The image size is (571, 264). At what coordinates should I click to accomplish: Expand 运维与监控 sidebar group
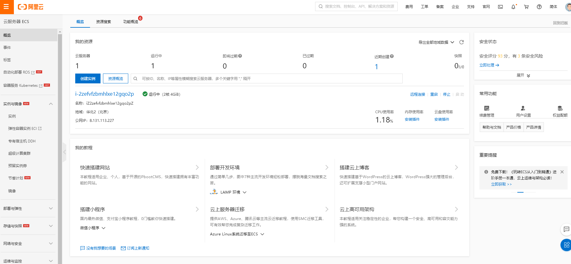[51, 261]
